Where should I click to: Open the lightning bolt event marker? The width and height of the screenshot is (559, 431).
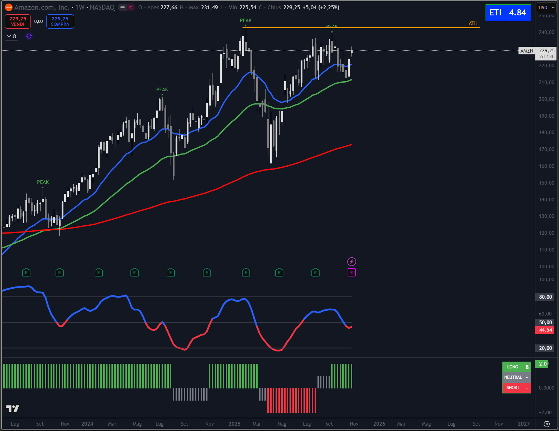[x=352, y=261]
